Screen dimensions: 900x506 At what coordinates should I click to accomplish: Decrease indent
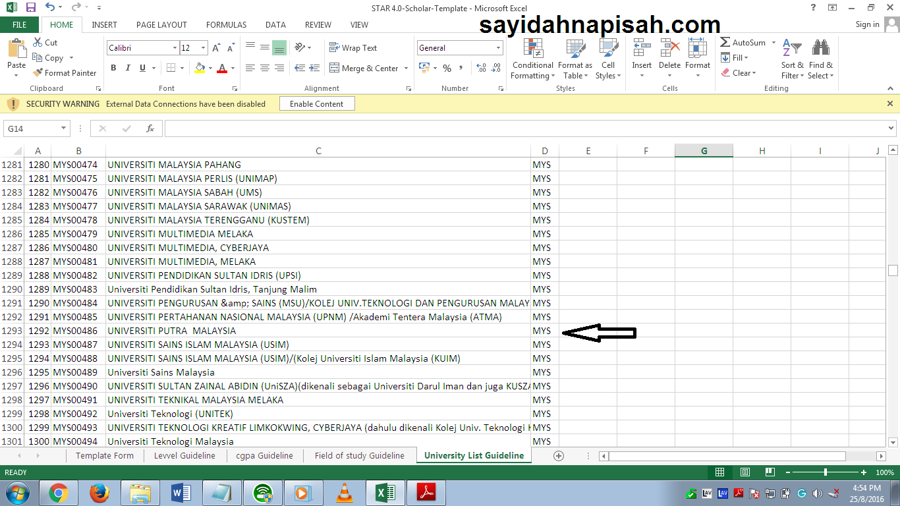pos(300,68)
